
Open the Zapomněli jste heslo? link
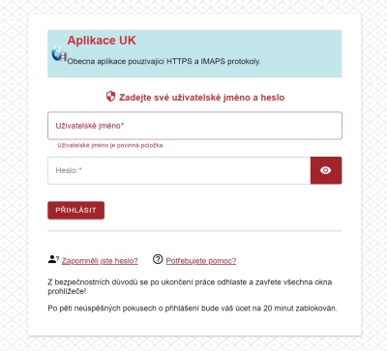(x=100, y=261)
